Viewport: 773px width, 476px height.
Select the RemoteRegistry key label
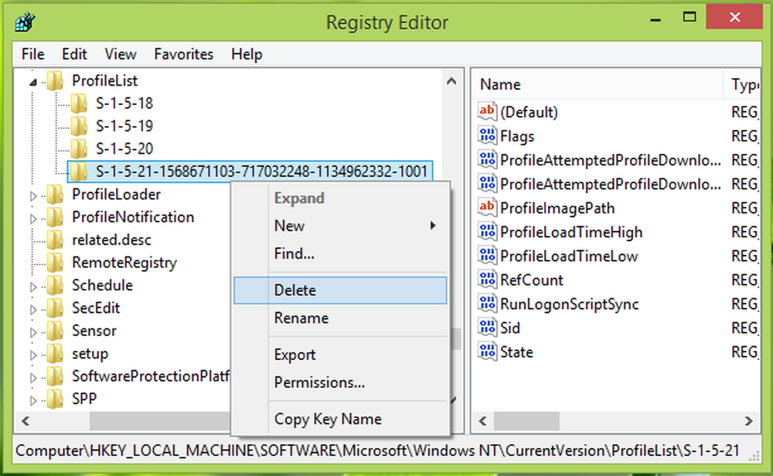tap(124, 263)
